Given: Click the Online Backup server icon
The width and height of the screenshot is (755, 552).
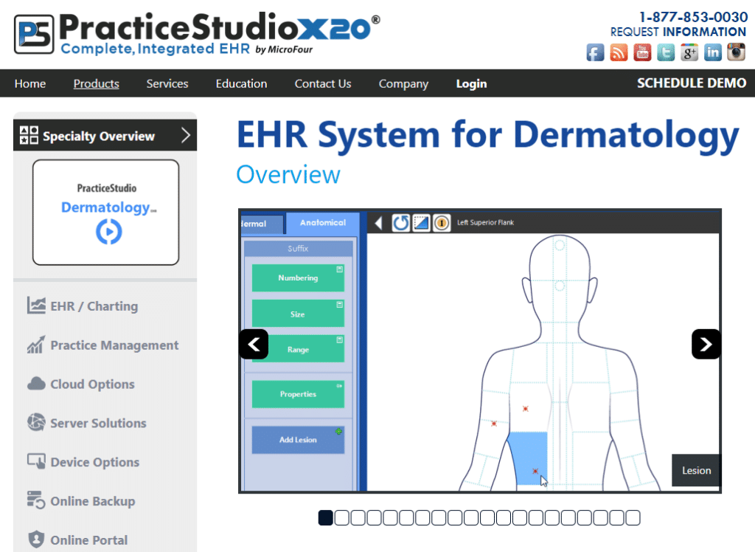Looking at the screenshot, I should click(36, 500).
